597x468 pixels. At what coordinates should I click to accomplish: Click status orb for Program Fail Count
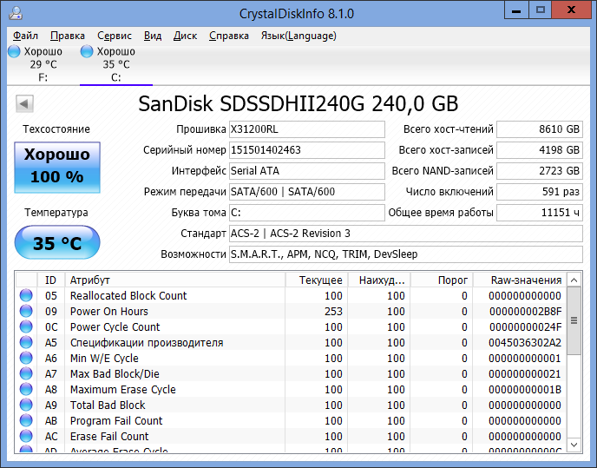(26, 421)
